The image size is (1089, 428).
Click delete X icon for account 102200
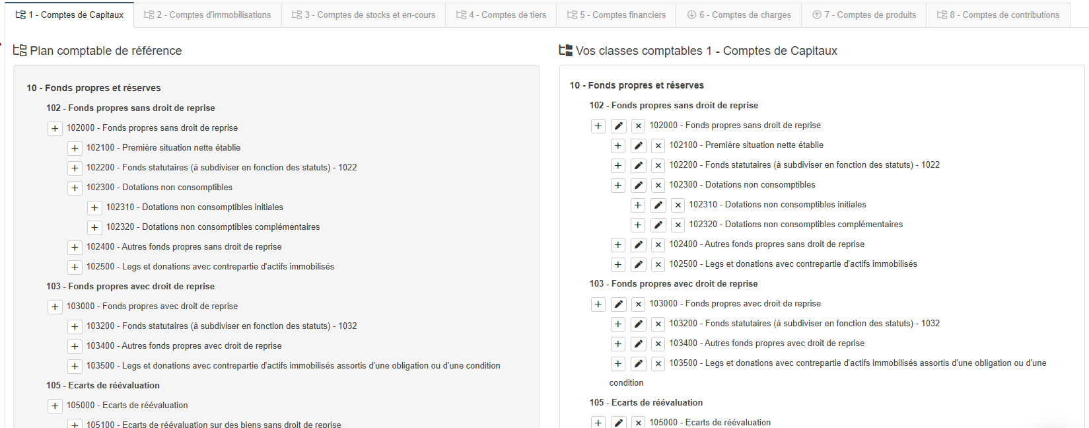tap(658, 166)
